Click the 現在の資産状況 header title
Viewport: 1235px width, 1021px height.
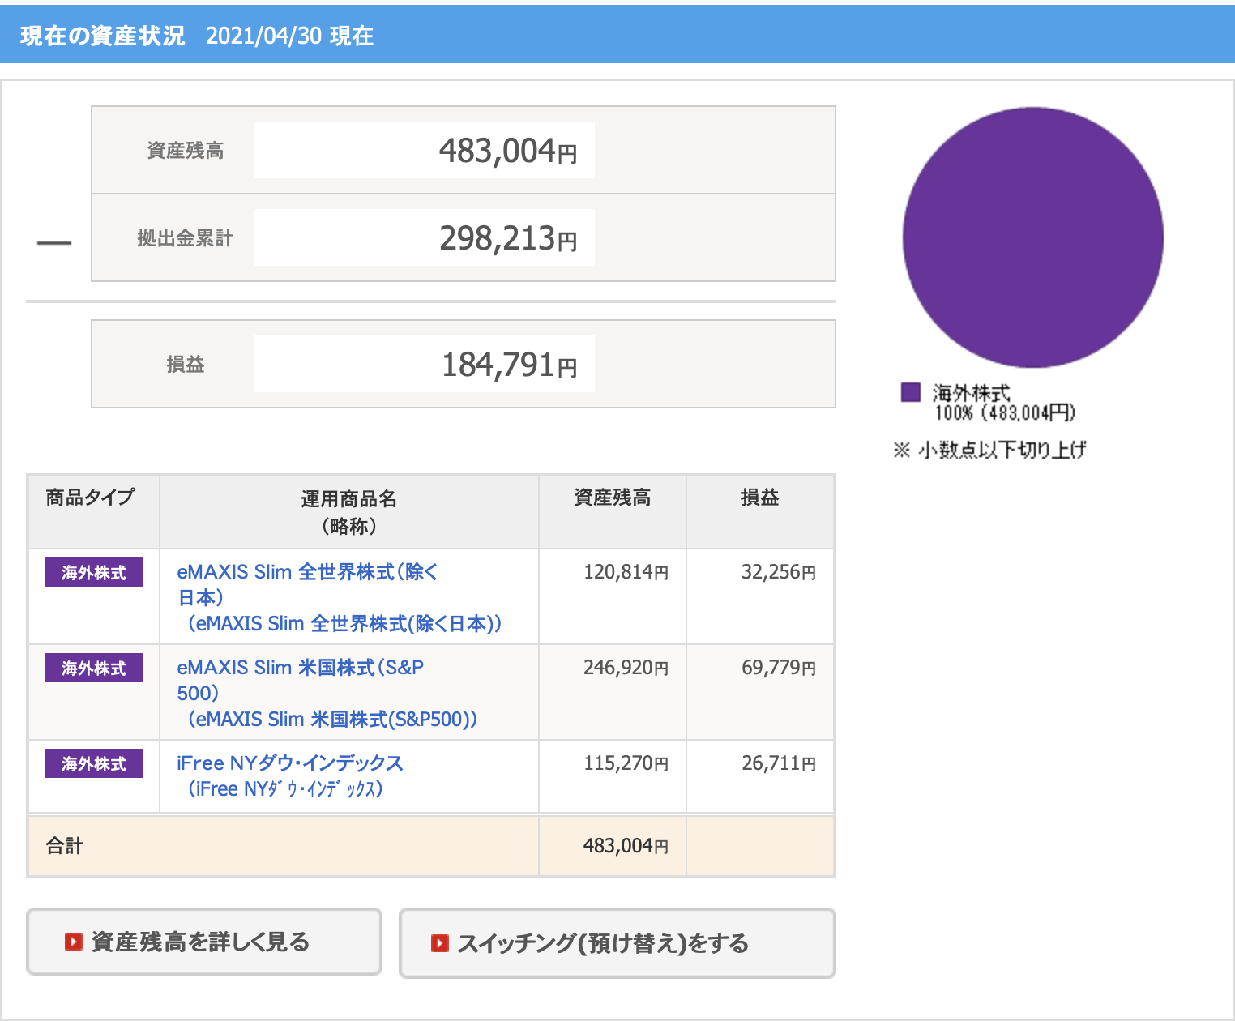103,36
